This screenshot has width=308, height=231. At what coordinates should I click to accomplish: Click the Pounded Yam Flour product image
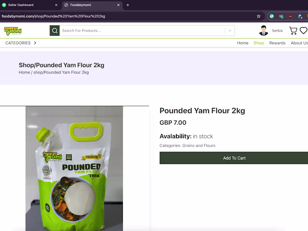(x=74, y=169)
